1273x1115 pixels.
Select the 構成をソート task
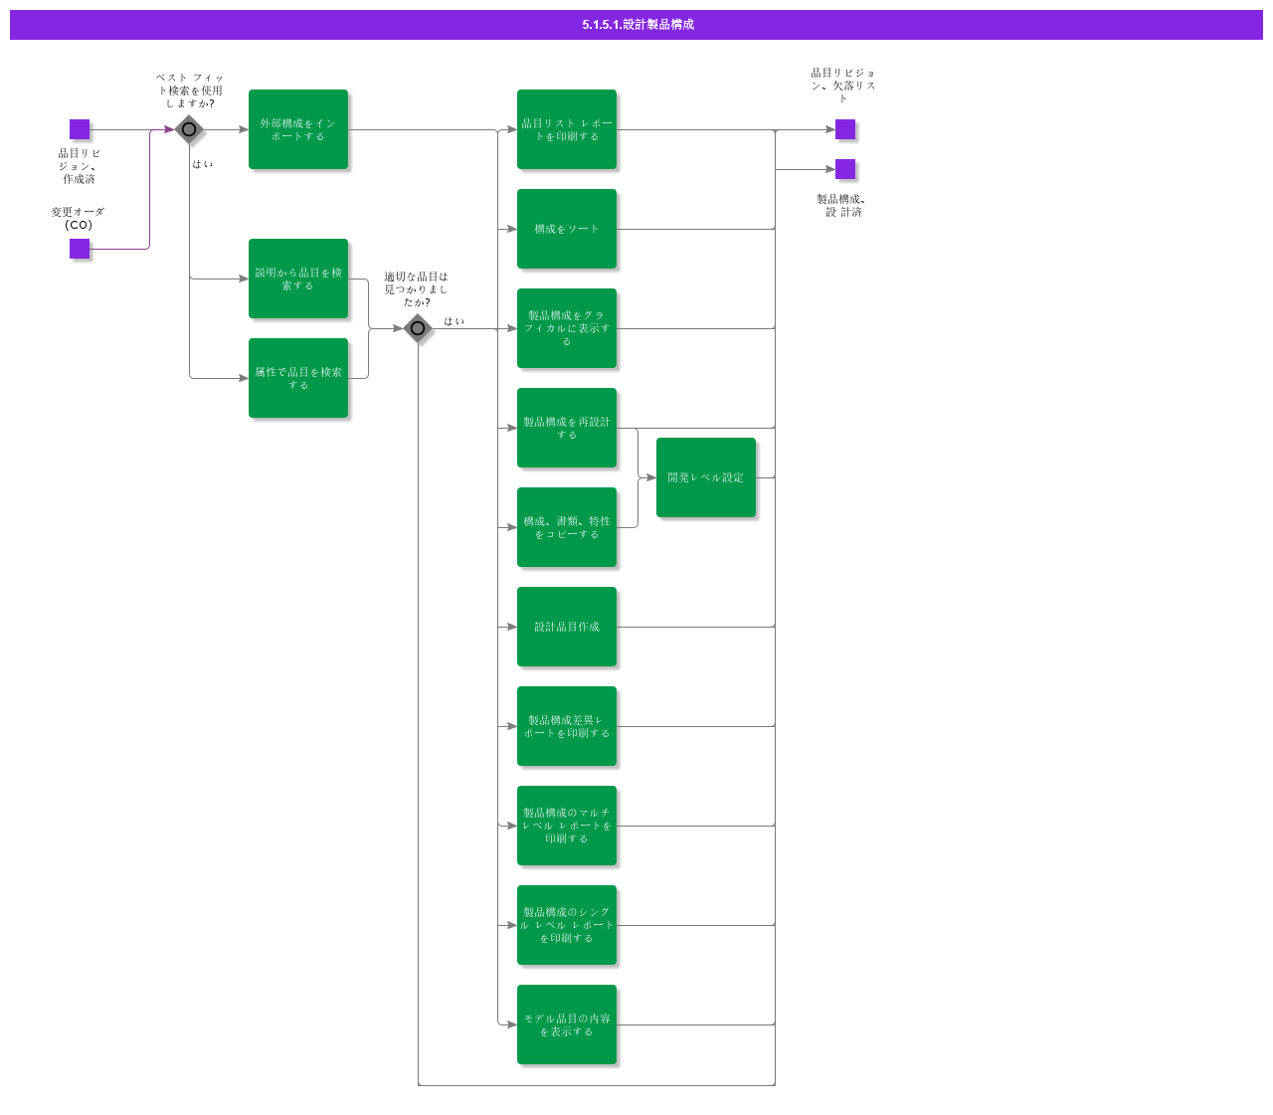point(567,228)
